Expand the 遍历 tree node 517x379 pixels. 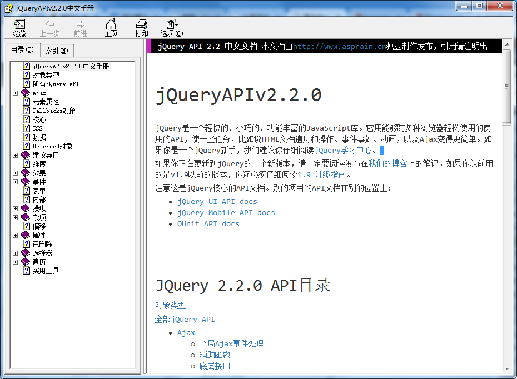click(15, 261)
